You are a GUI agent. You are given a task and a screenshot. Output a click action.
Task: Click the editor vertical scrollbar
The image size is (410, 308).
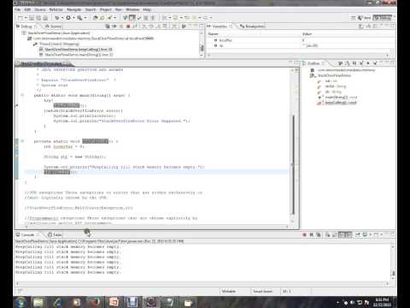click(x=292, y=164)
